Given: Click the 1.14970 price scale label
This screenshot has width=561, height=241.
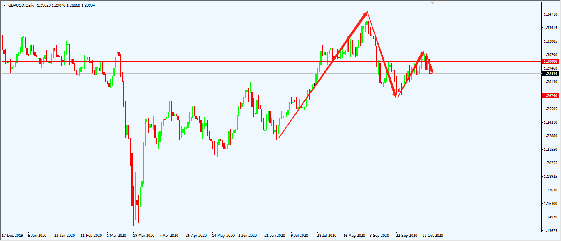Looking at the screenshot, I should [x=550, y=217].
